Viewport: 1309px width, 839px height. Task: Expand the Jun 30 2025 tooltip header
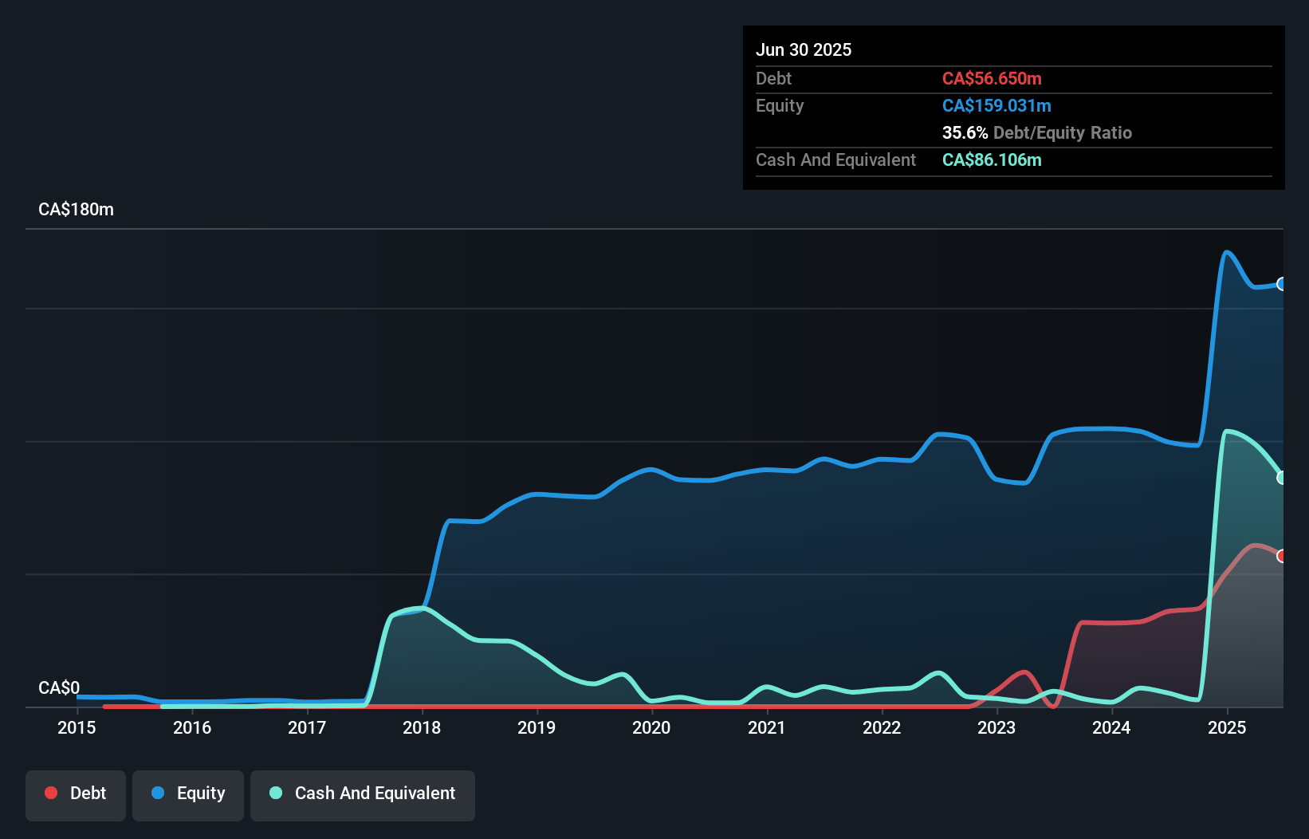tap(804, 49)
